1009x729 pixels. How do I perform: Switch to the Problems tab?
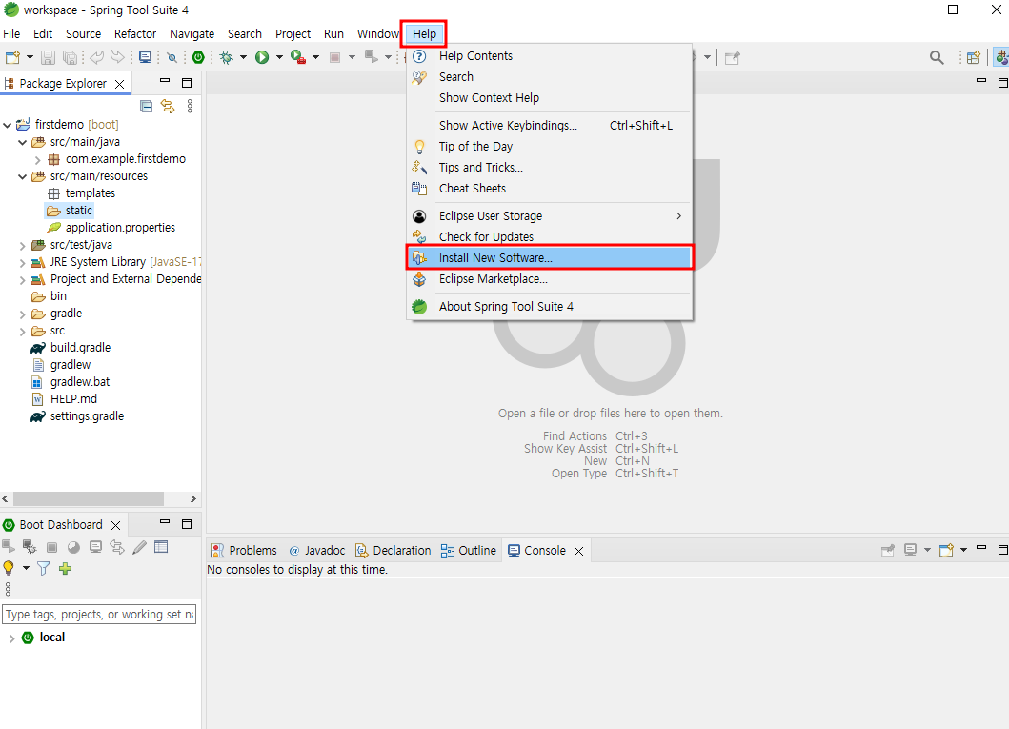245,551
